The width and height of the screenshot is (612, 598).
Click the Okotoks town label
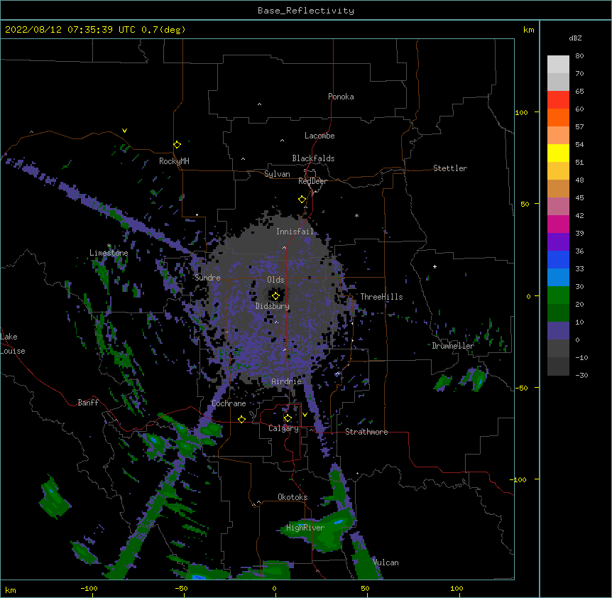click(293, 497)
